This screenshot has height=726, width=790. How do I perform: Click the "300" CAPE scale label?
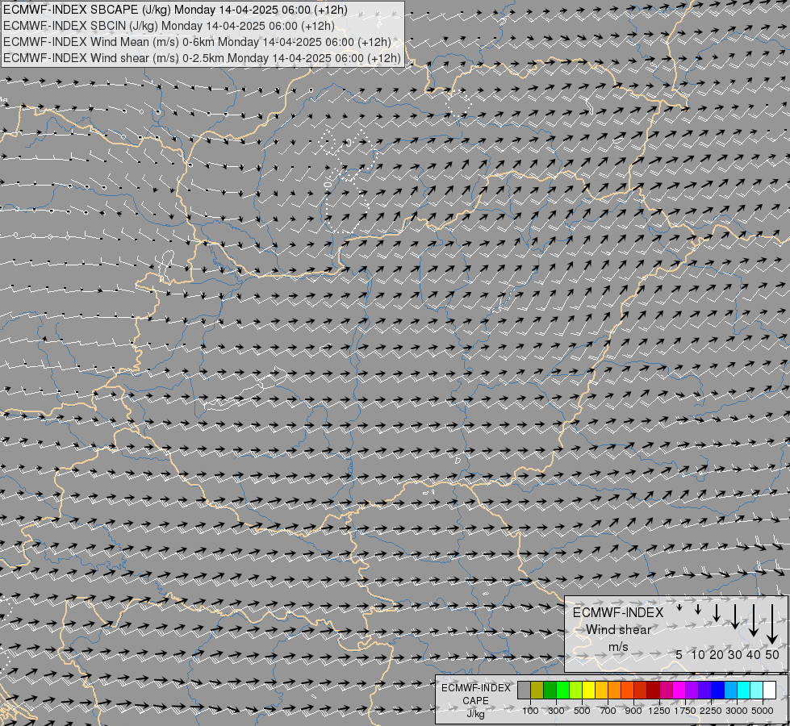(556, 711)
